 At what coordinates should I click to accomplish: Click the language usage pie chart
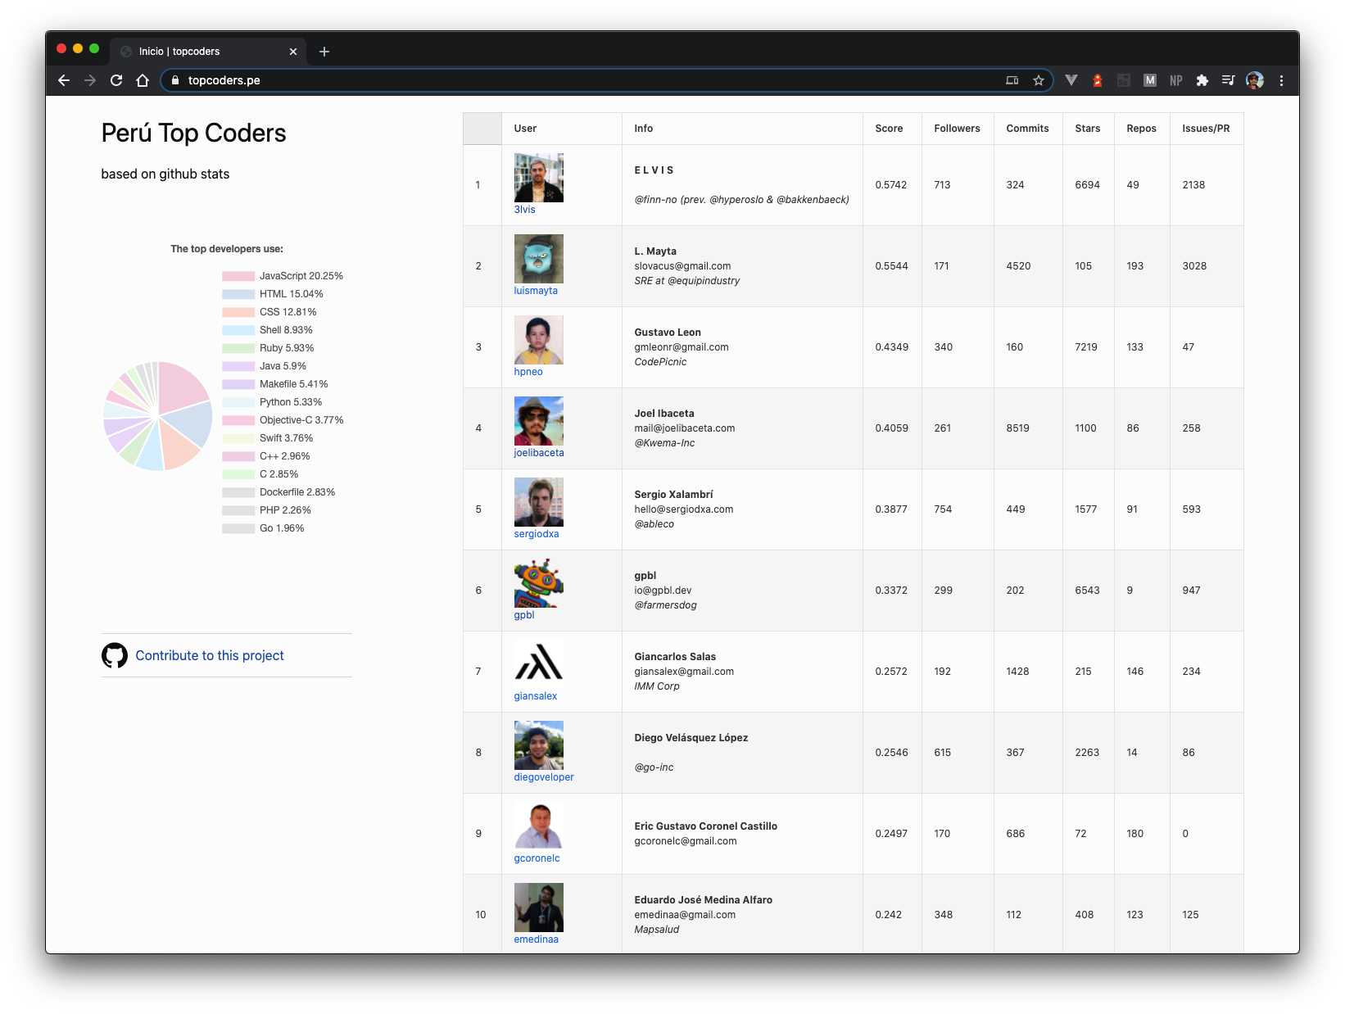(158, 416)
